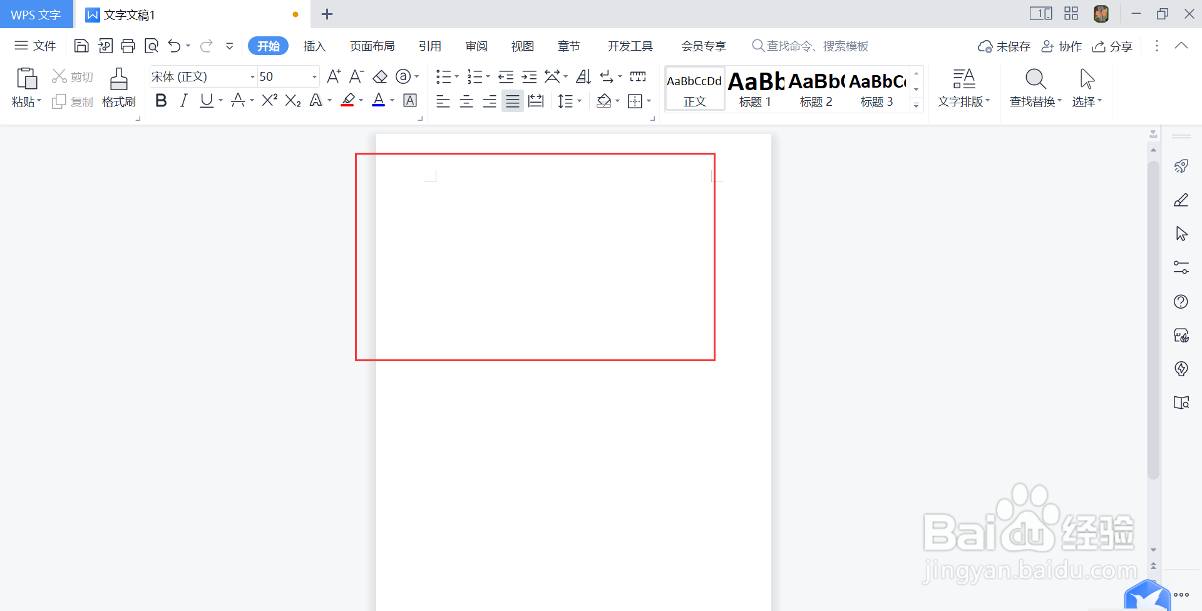Screen dimensions: 1202x611
Task: Apply superscript X² formatting
Action: 270,100
